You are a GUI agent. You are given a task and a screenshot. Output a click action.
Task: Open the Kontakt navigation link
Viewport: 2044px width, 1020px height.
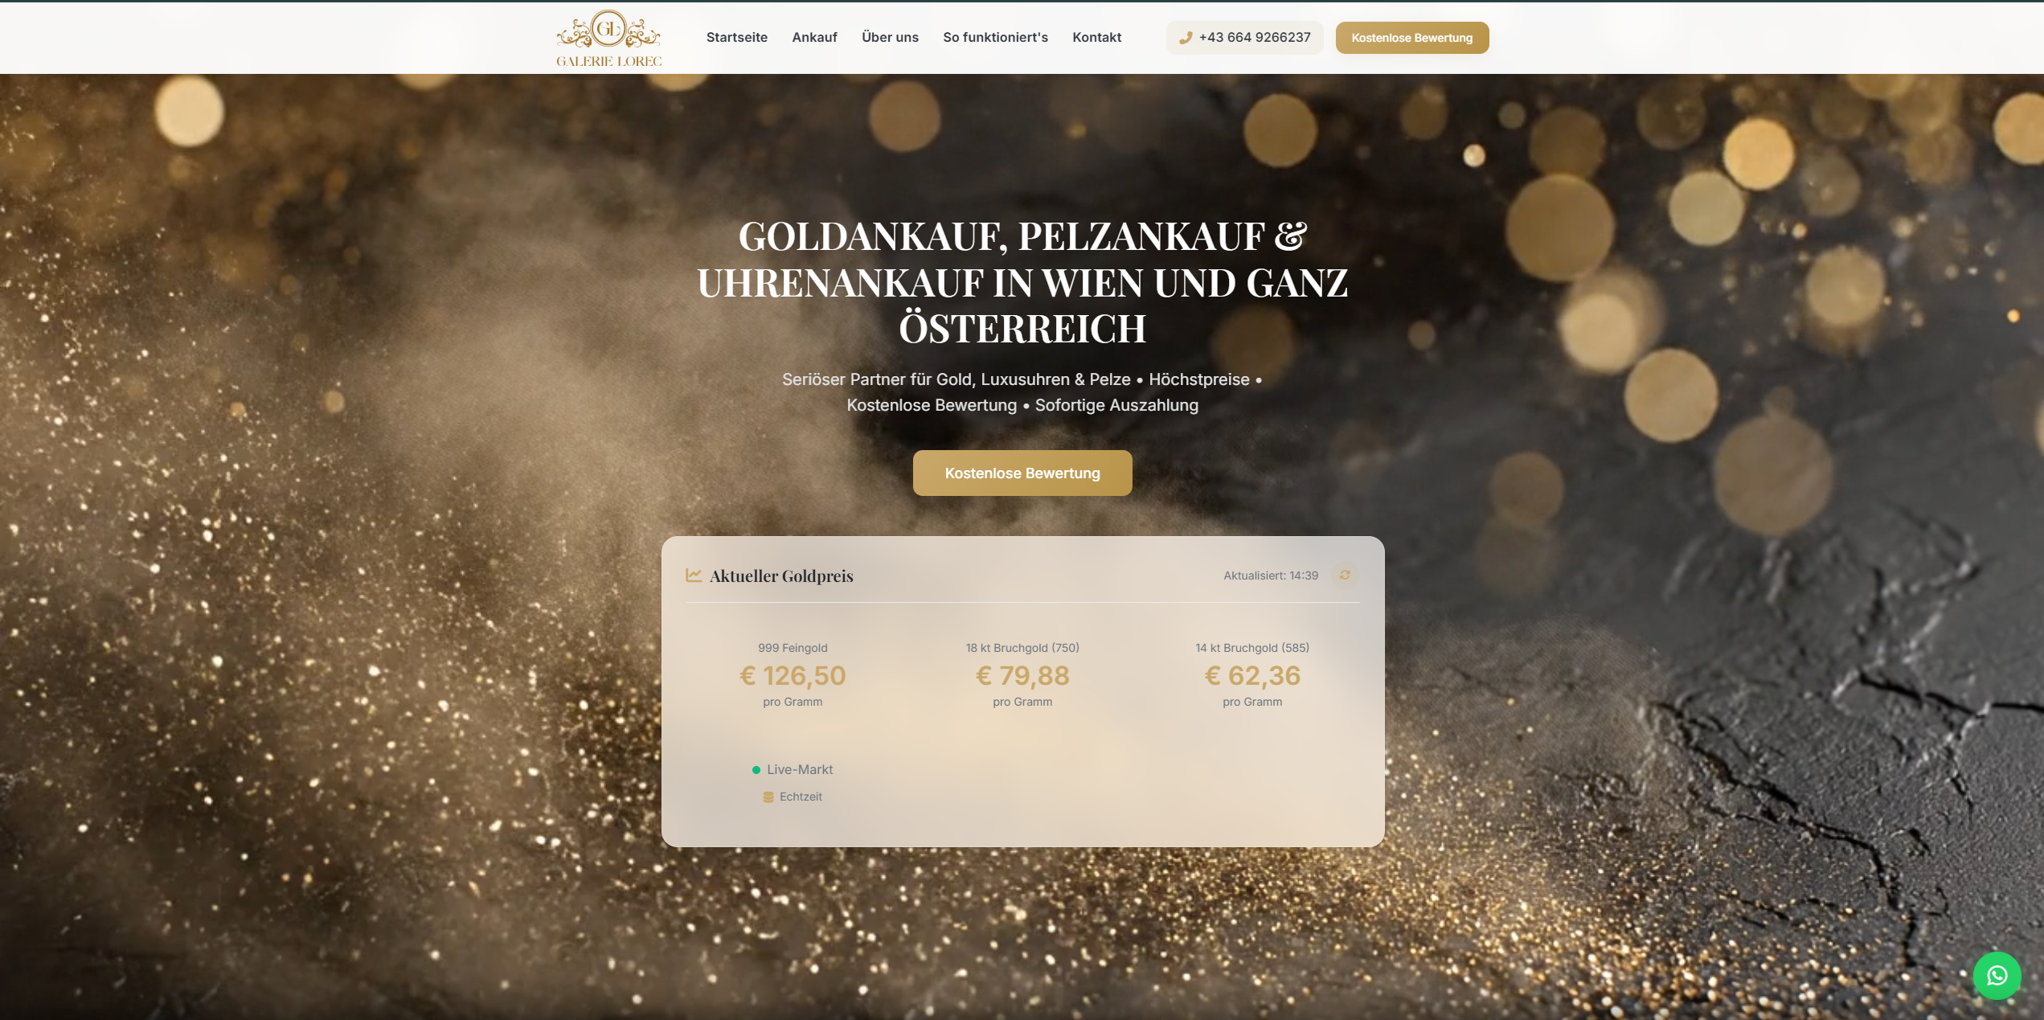(x=1096, y=38)
